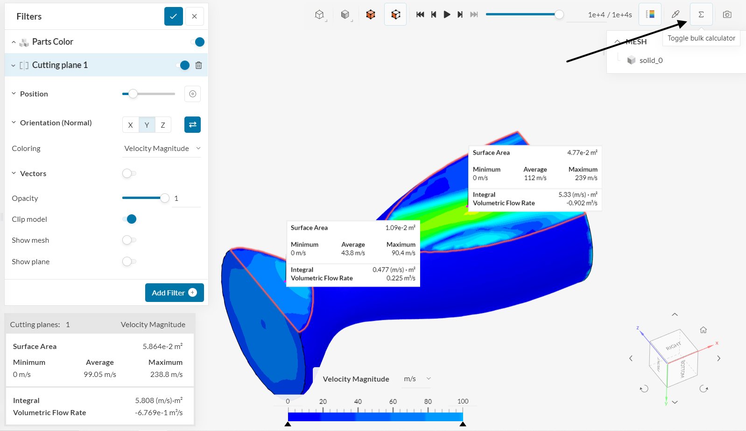This screenshot has width=746, height=431.
Task: Flip the cutting plane normal direction
Action: point(192,124)
